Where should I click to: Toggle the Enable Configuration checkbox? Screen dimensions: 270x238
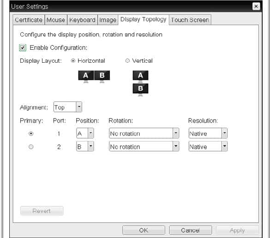point(23,48)
